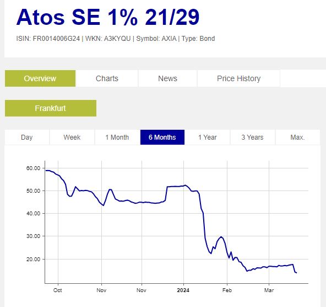Image resolution: width=326 pixels, height=307 pixels.
Task: Open the News tab
Action: coord(167,78)
